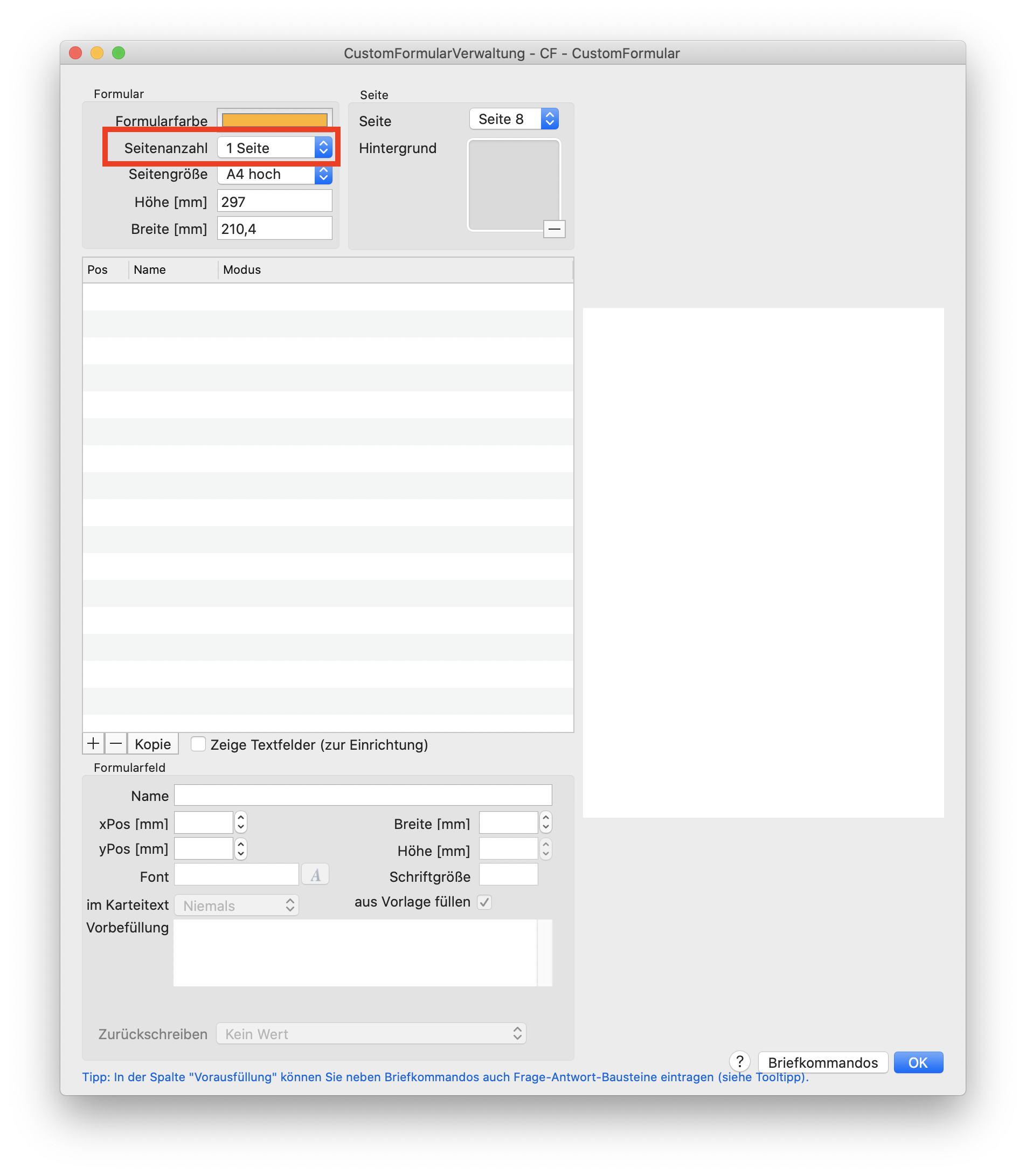
Task: Minimize the window with yellow button
Action: click(97, 53)
